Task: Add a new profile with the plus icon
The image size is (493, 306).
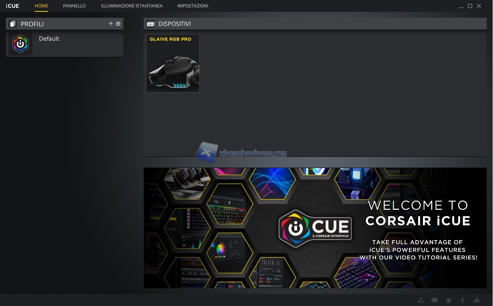Action: tap(111, 24)
